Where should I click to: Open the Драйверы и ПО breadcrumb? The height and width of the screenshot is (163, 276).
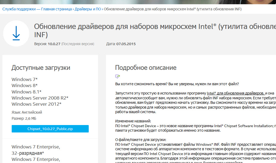click(88, 9)
